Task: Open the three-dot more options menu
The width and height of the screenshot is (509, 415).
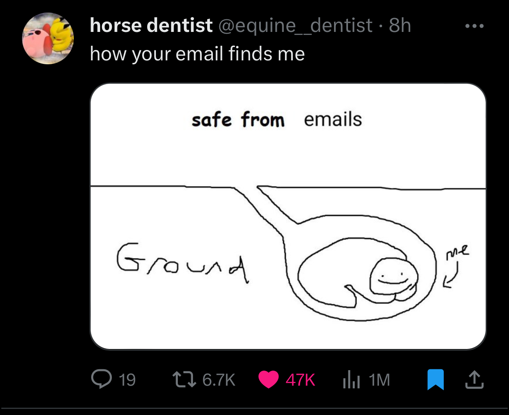Action: (474, 26)
